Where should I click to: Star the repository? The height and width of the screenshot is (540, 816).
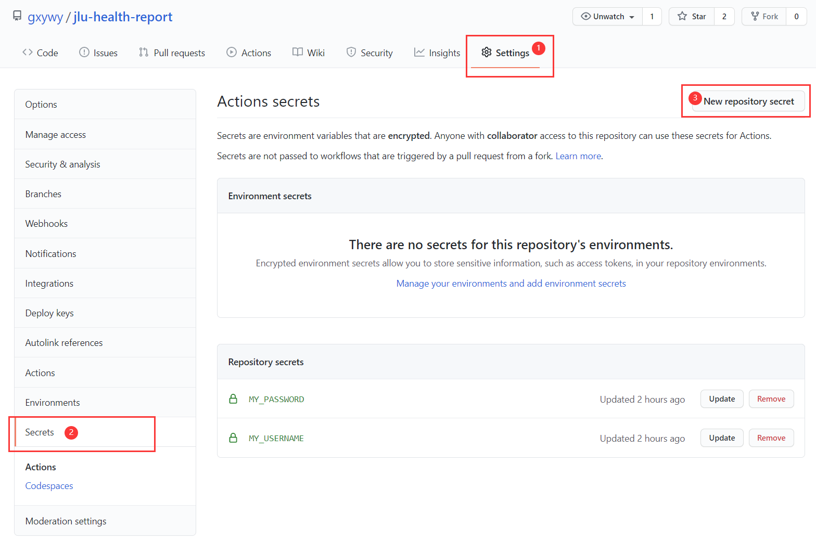click(x=692, y=17)
